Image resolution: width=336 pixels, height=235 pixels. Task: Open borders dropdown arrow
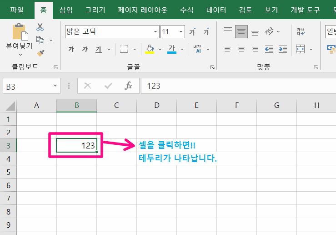[x=135, y=49]
